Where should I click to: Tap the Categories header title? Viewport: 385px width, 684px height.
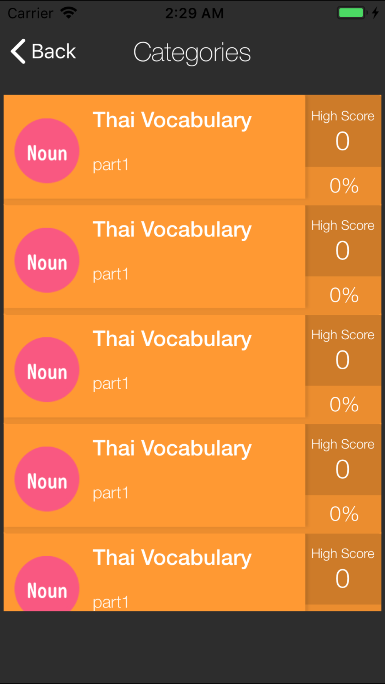tap(192, 53)
